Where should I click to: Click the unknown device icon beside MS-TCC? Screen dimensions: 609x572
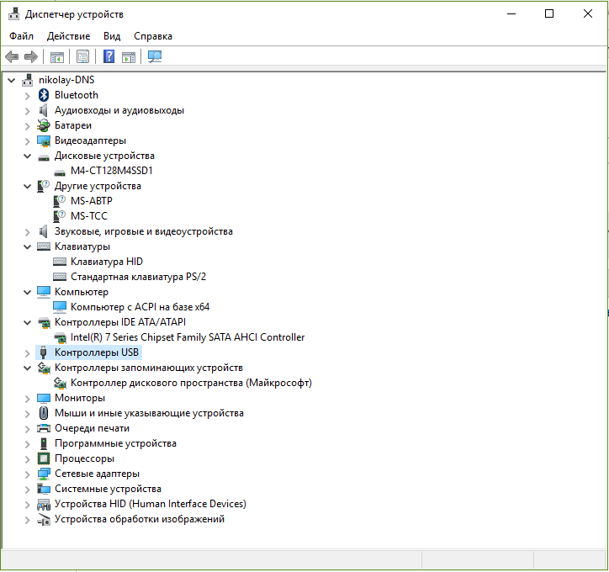click(x=60, y=216)
